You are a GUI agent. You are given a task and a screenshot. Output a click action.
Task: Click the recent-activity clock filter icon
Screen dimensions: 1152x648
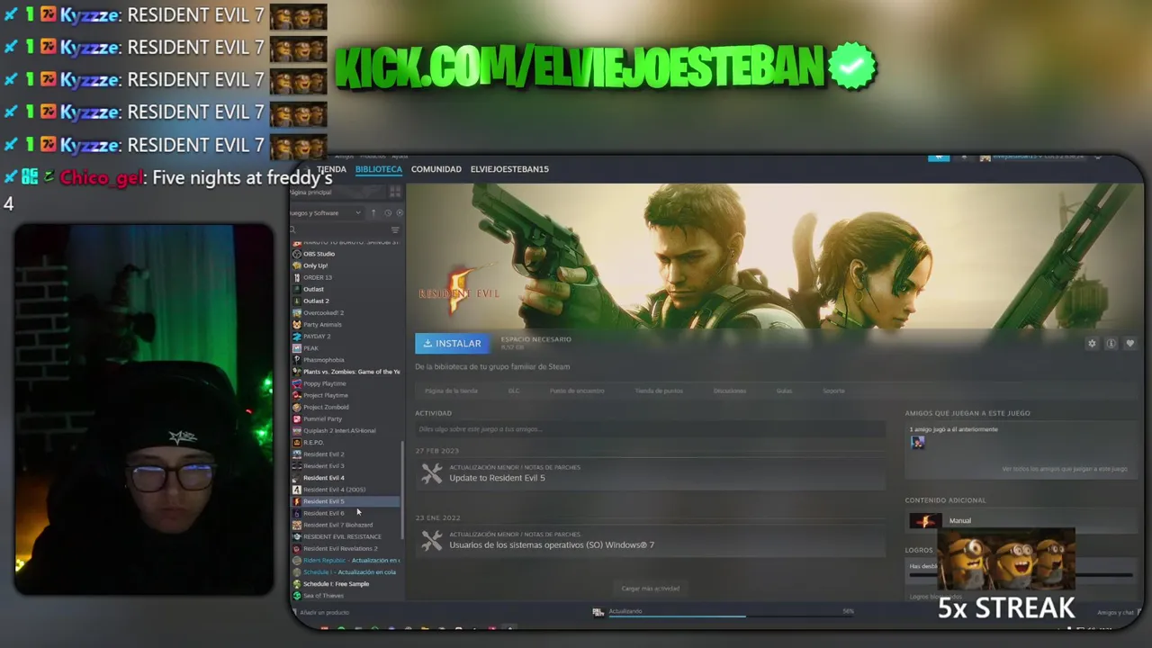pyautogui.click(x=388, y=213)
